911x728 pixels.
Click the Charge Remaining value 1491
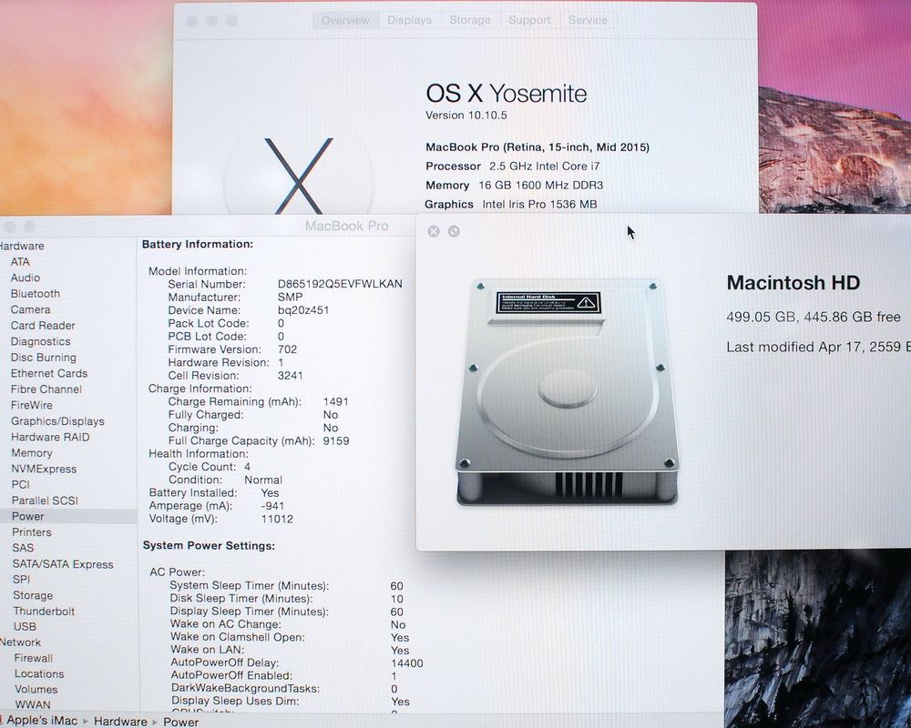336,401
